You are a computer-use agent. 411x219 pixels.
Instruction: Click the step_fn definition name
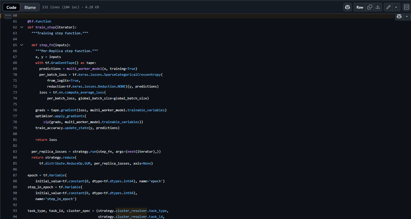pyautogui.click(x=46, y=45)
